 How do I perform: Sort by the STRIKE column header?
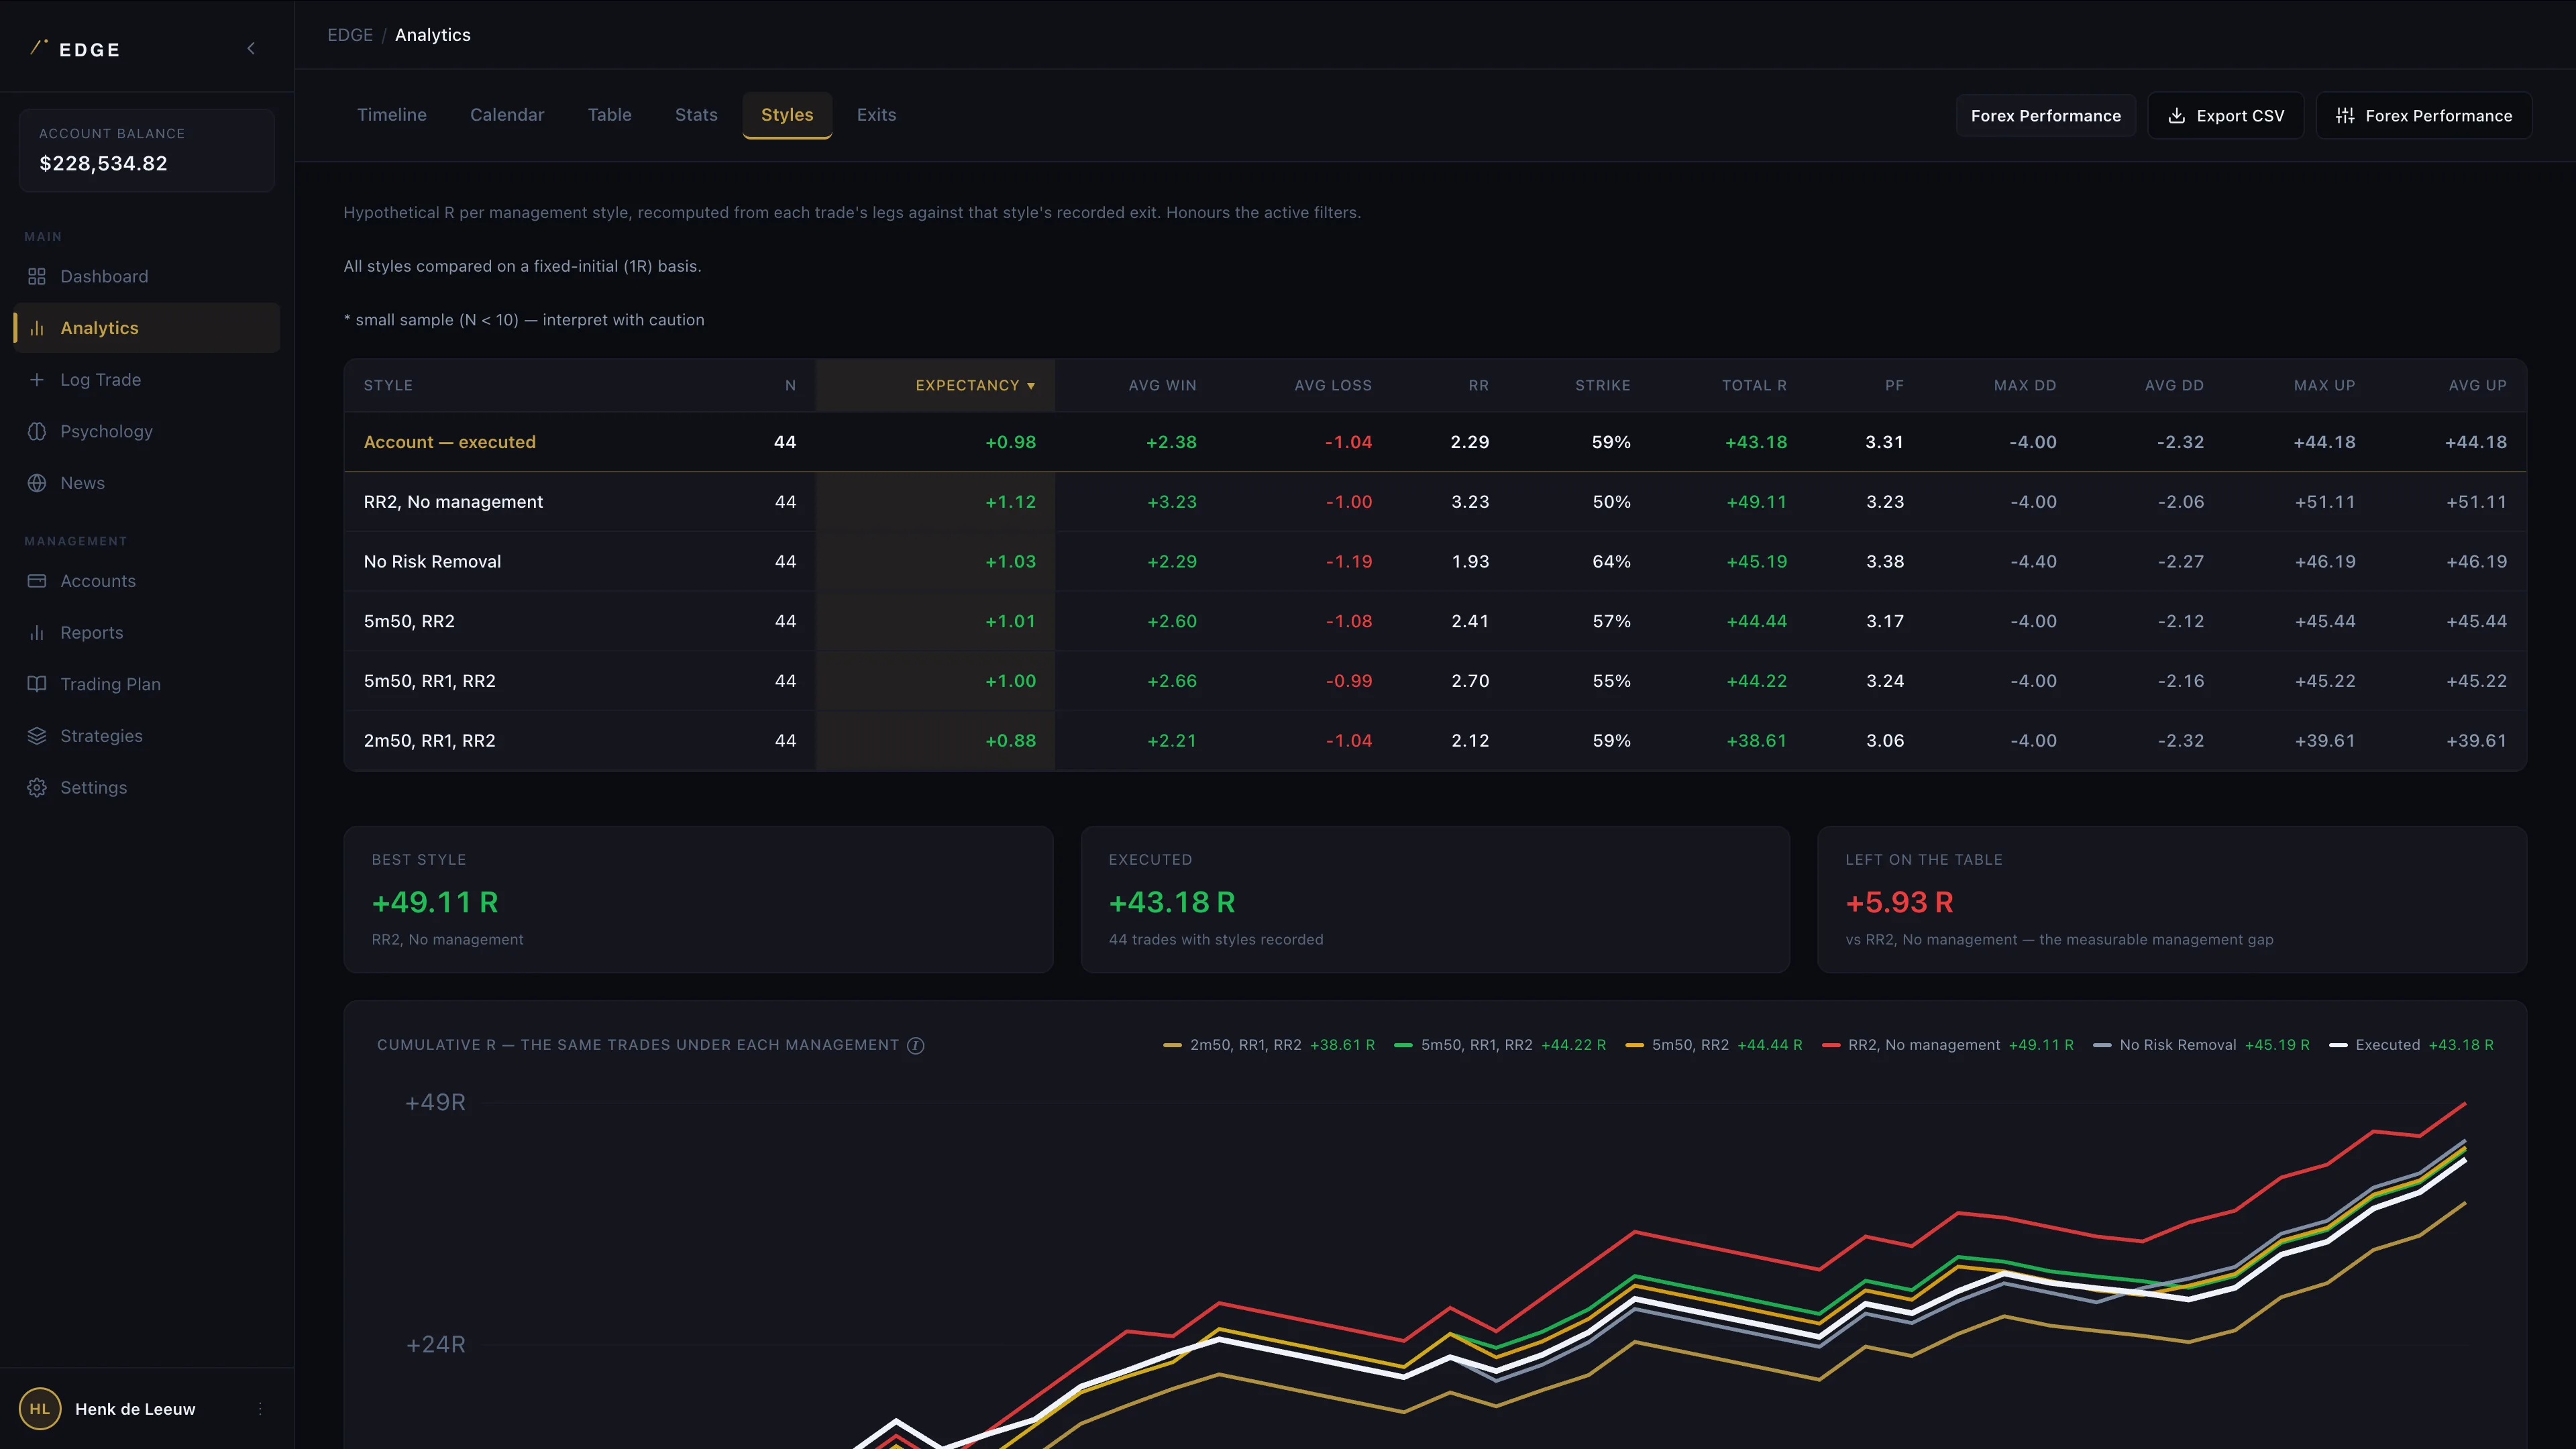click(1602, 385)
